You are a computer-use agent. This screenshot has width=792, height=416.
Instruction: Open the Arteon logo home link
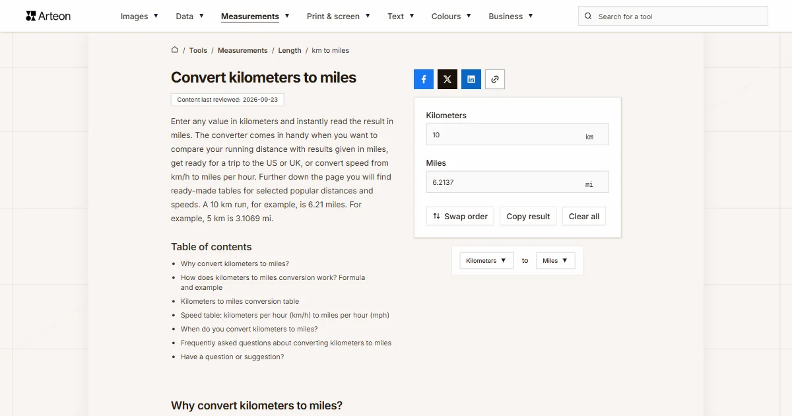click(x=48, y=16)
